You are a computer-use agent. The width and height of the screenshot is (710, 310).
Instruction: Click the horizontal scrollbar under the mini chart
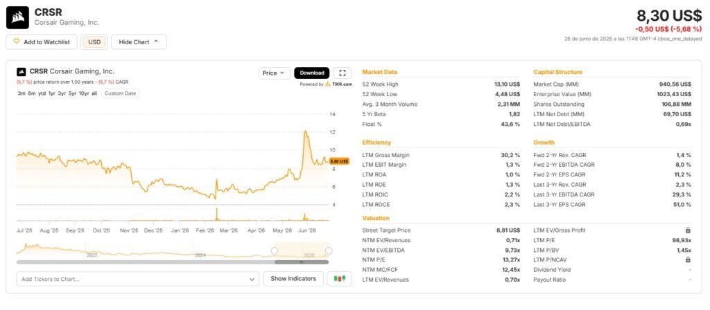(173, 262)
